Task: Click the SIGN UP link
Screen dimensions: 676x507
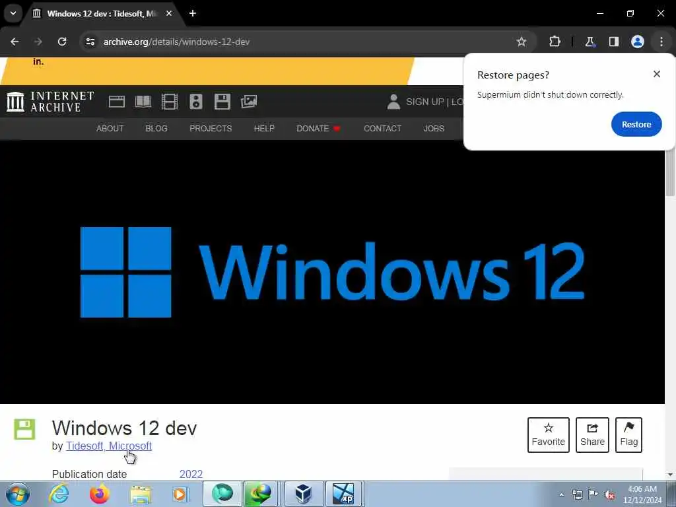Action: click(x=424, y=102)
